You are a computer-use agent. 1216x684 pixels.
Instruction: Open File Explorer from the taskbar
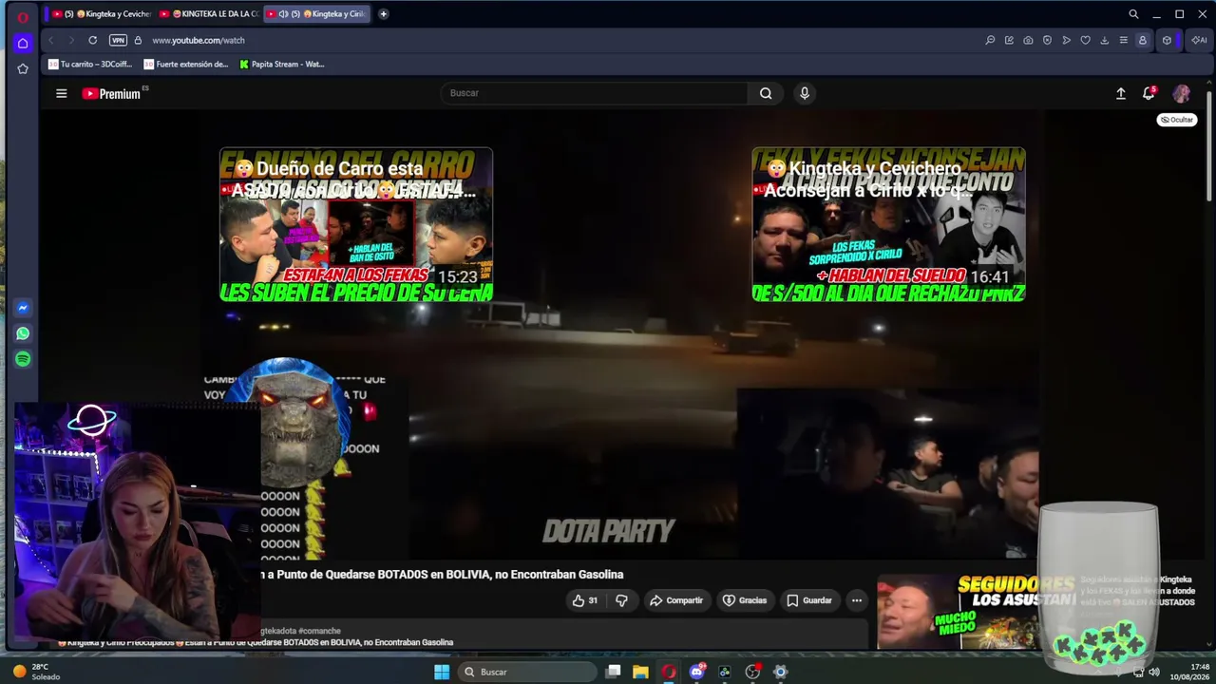[641, 672]
